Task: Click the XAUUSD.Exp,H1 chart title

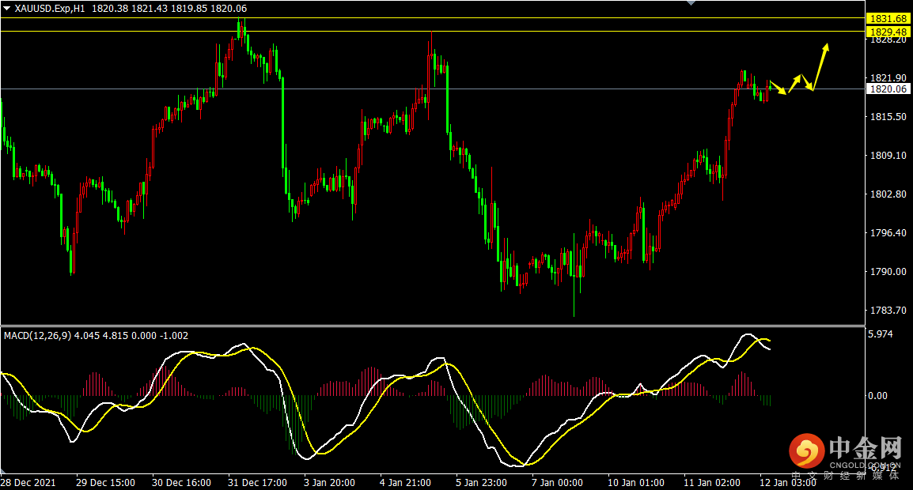Action: (x=51, y=8)
